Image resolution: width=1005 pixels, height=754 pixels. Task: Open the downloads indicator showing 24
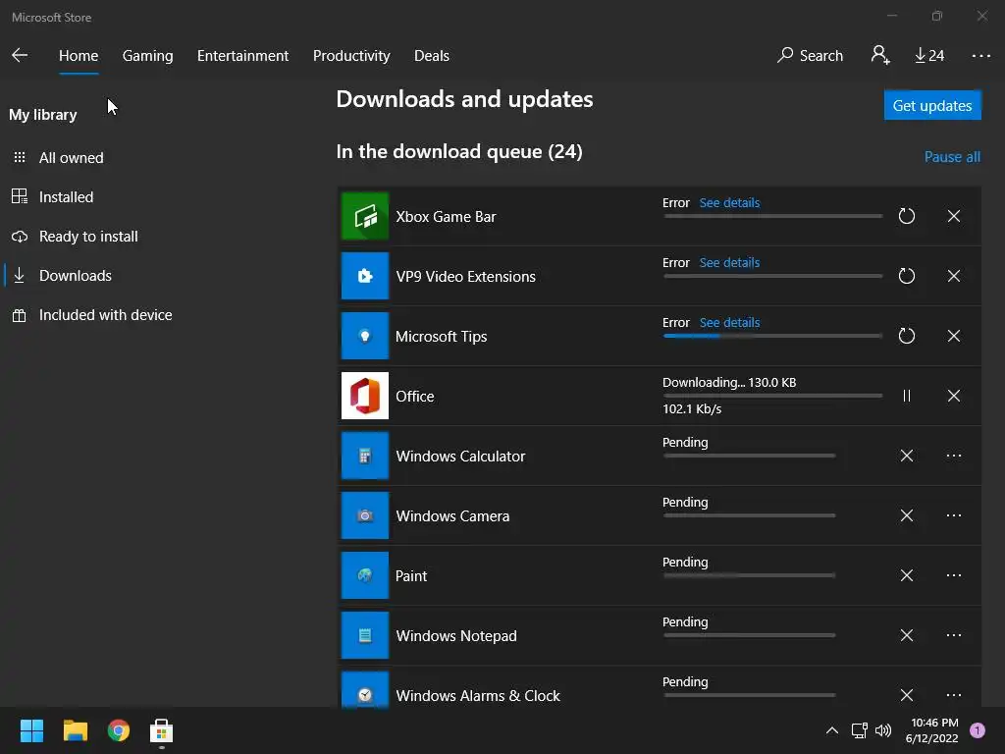[929, 56]
